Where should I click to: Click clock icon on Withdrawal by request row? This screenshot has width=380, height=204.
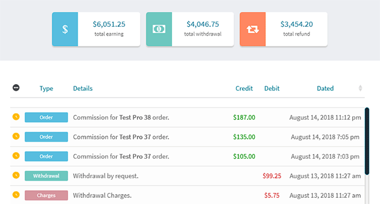click(16, 175)
